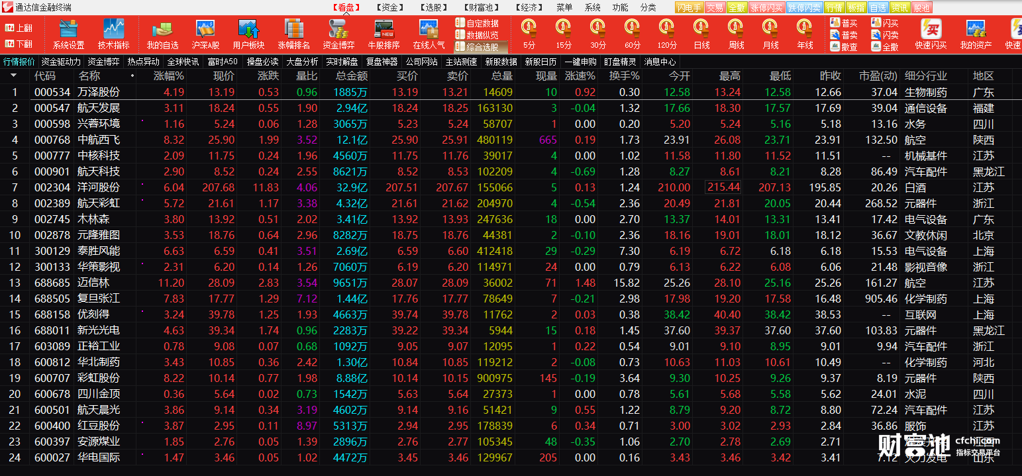Image resolution: width=1022 pixels, height=476 pixels.
Task: Open the 菜单 menu
Action: [564, 8]
